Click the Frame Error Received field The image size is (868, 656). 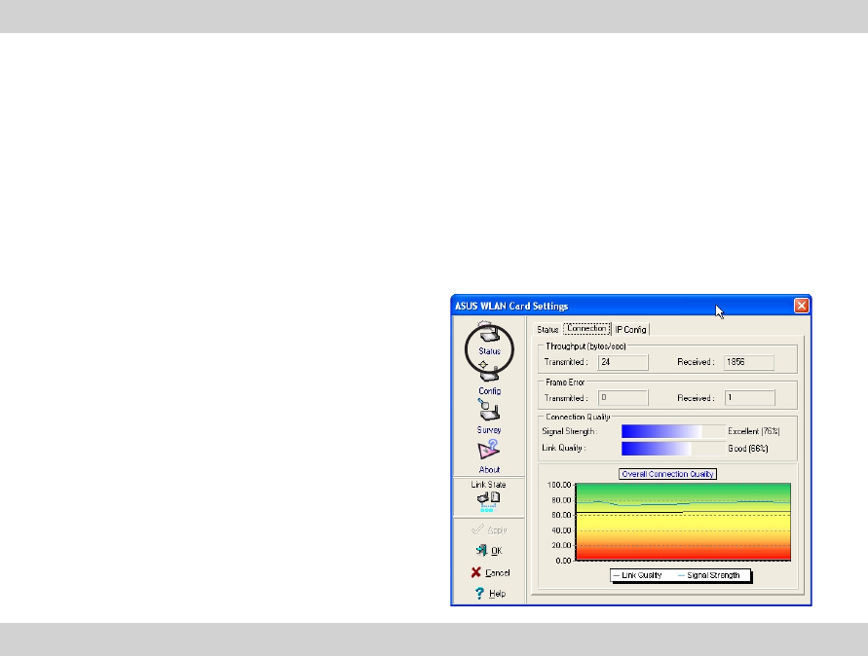click(x=749, y=398)
